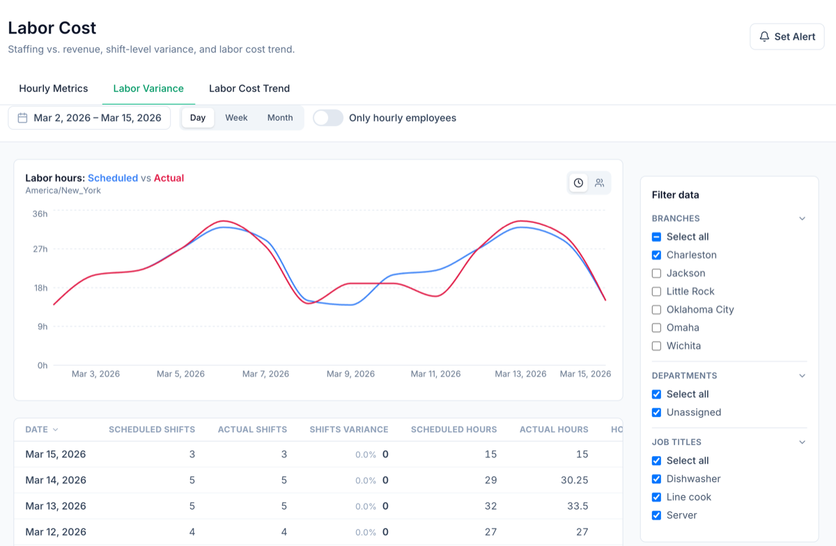Open the Hourly Metrics tab
Screen dimensions: 836x546
pyautogui.click(x=54, y=89)
